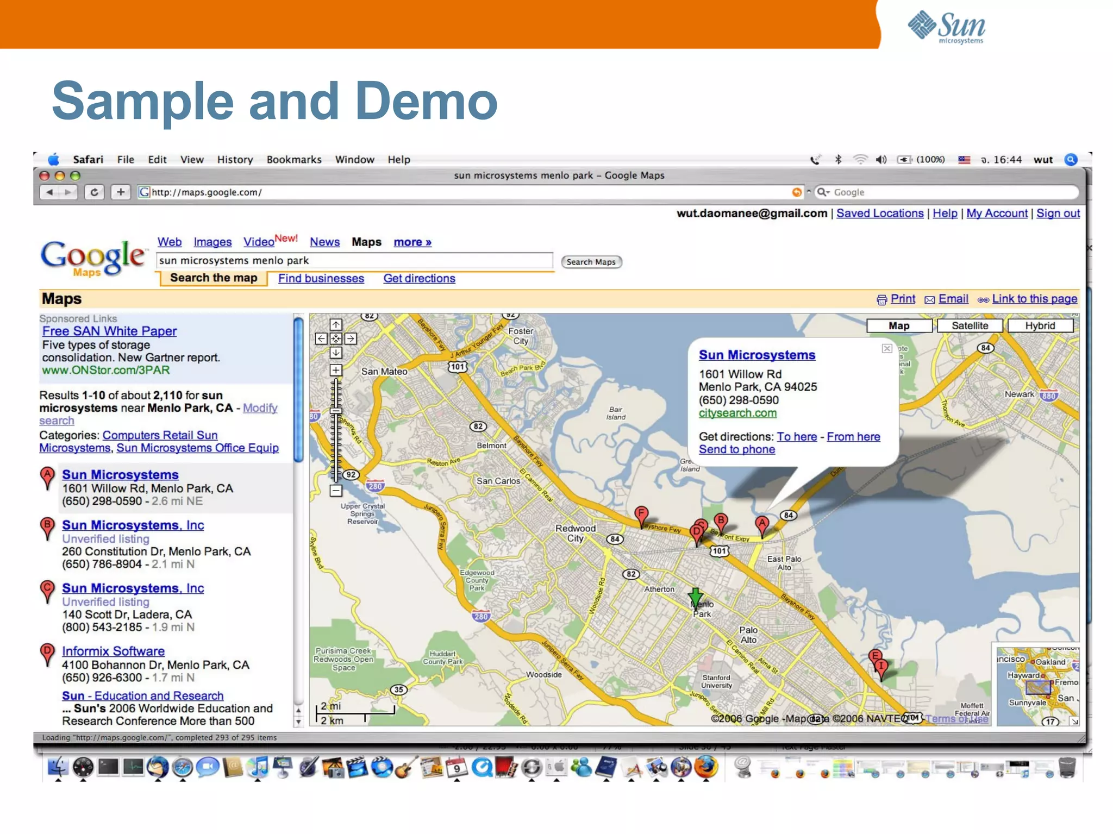Expand the more » Google services
1113x834 pixels.
pos(412,242)
